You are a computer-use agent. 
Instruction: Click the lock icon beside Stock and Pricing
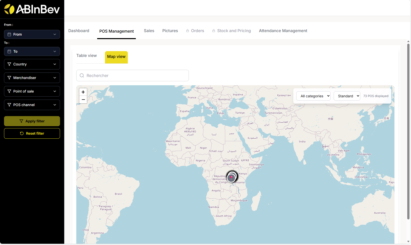[x=214, y=31]
